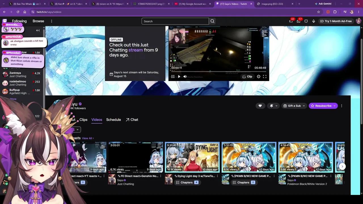363x204 pixels.
Task: Click the search magnifier button
Action: (212, 21)
